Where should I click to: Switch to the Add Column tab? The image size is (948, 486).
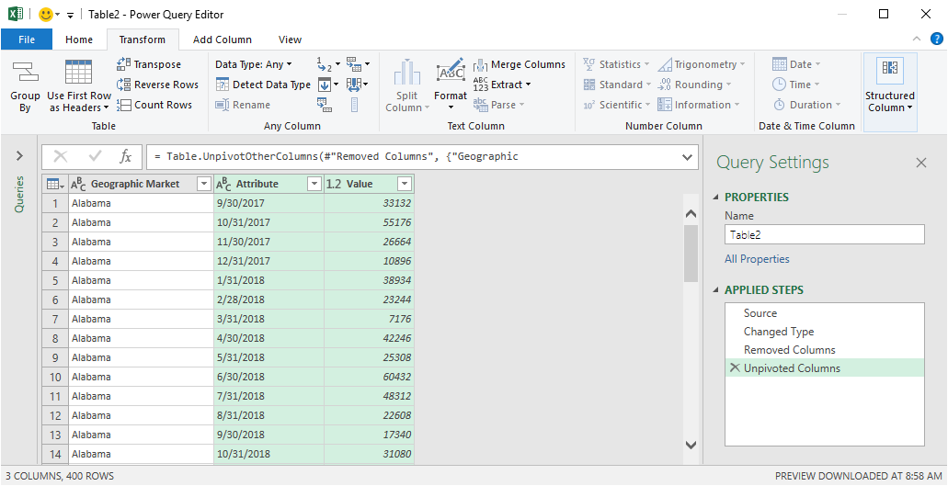pos(222,40)
